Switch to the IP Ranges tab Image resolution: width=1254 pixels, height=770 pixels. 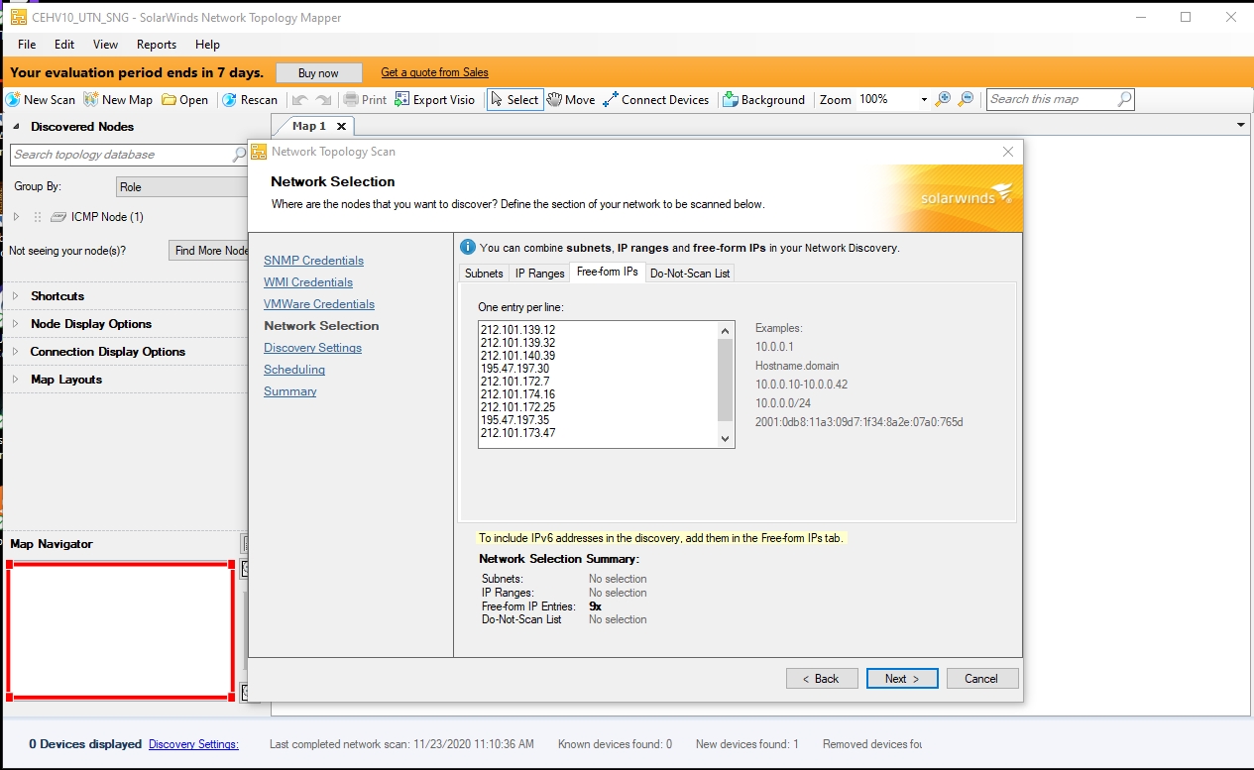tap(539, 274)
